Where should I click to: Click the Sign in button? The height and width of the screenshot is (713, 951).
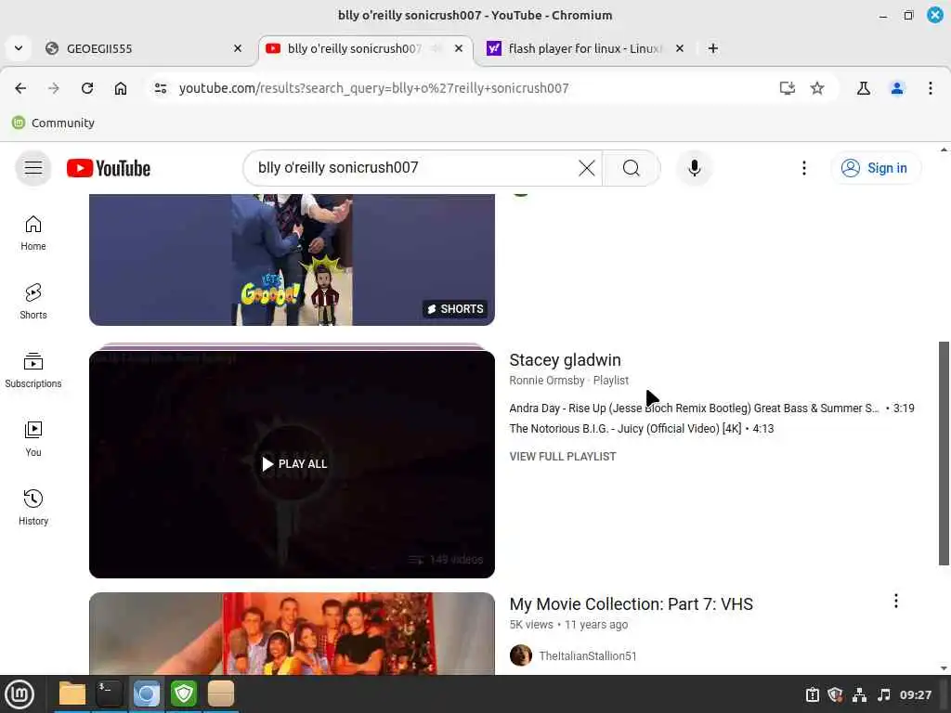[875, 168]
